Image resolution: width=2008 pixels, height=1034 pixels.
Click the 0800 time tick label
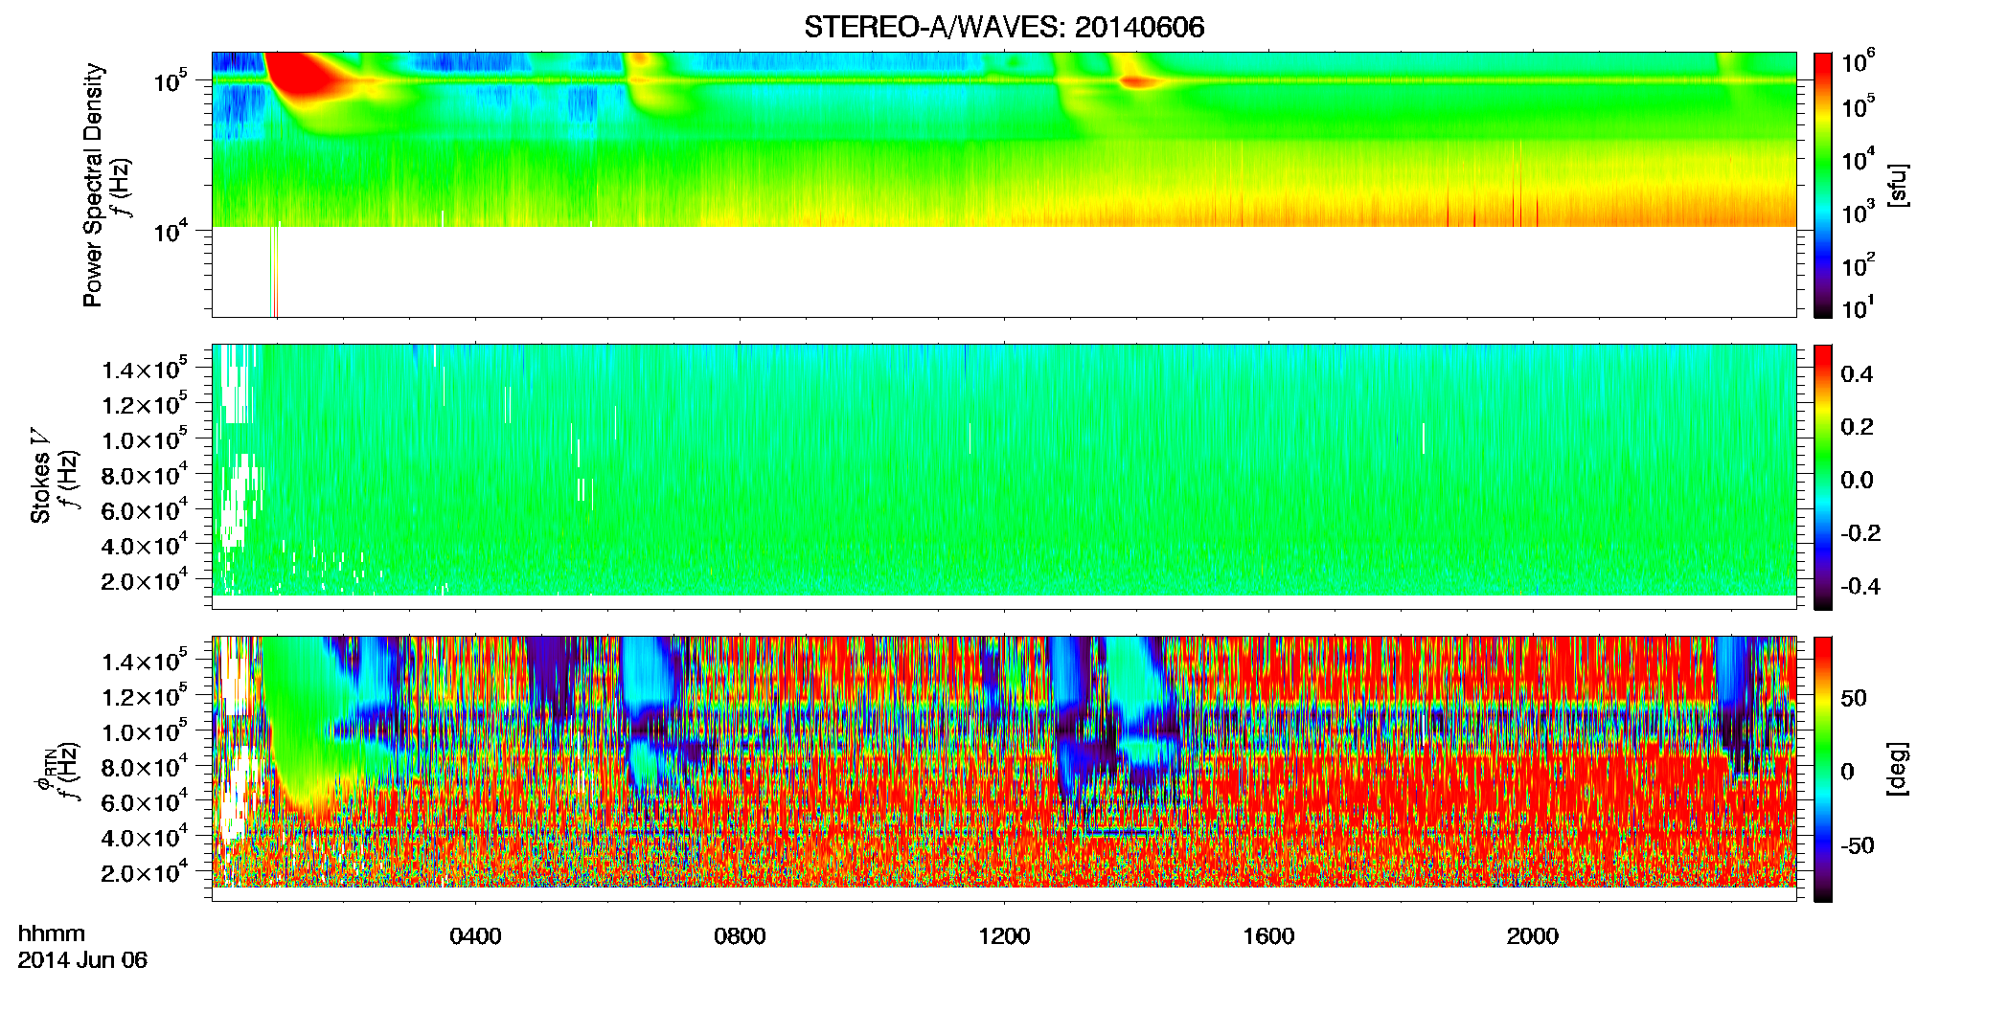(x=740, y=935)
